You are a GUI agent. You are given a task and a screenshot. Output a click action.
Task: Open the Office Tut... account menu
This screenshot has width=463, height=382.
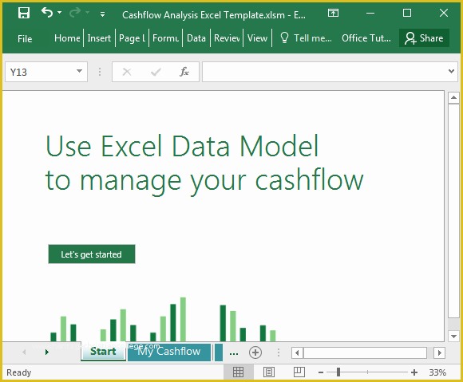point(366,38)
